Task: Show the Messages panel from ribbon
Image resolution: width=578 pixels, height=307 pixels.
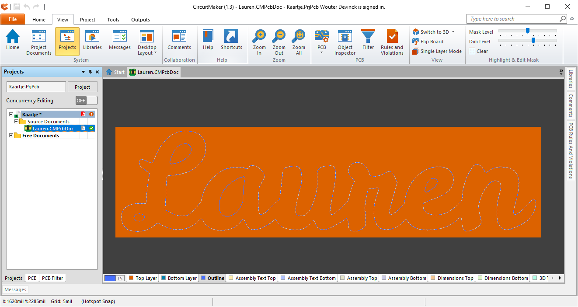Action: pos(120,40)
